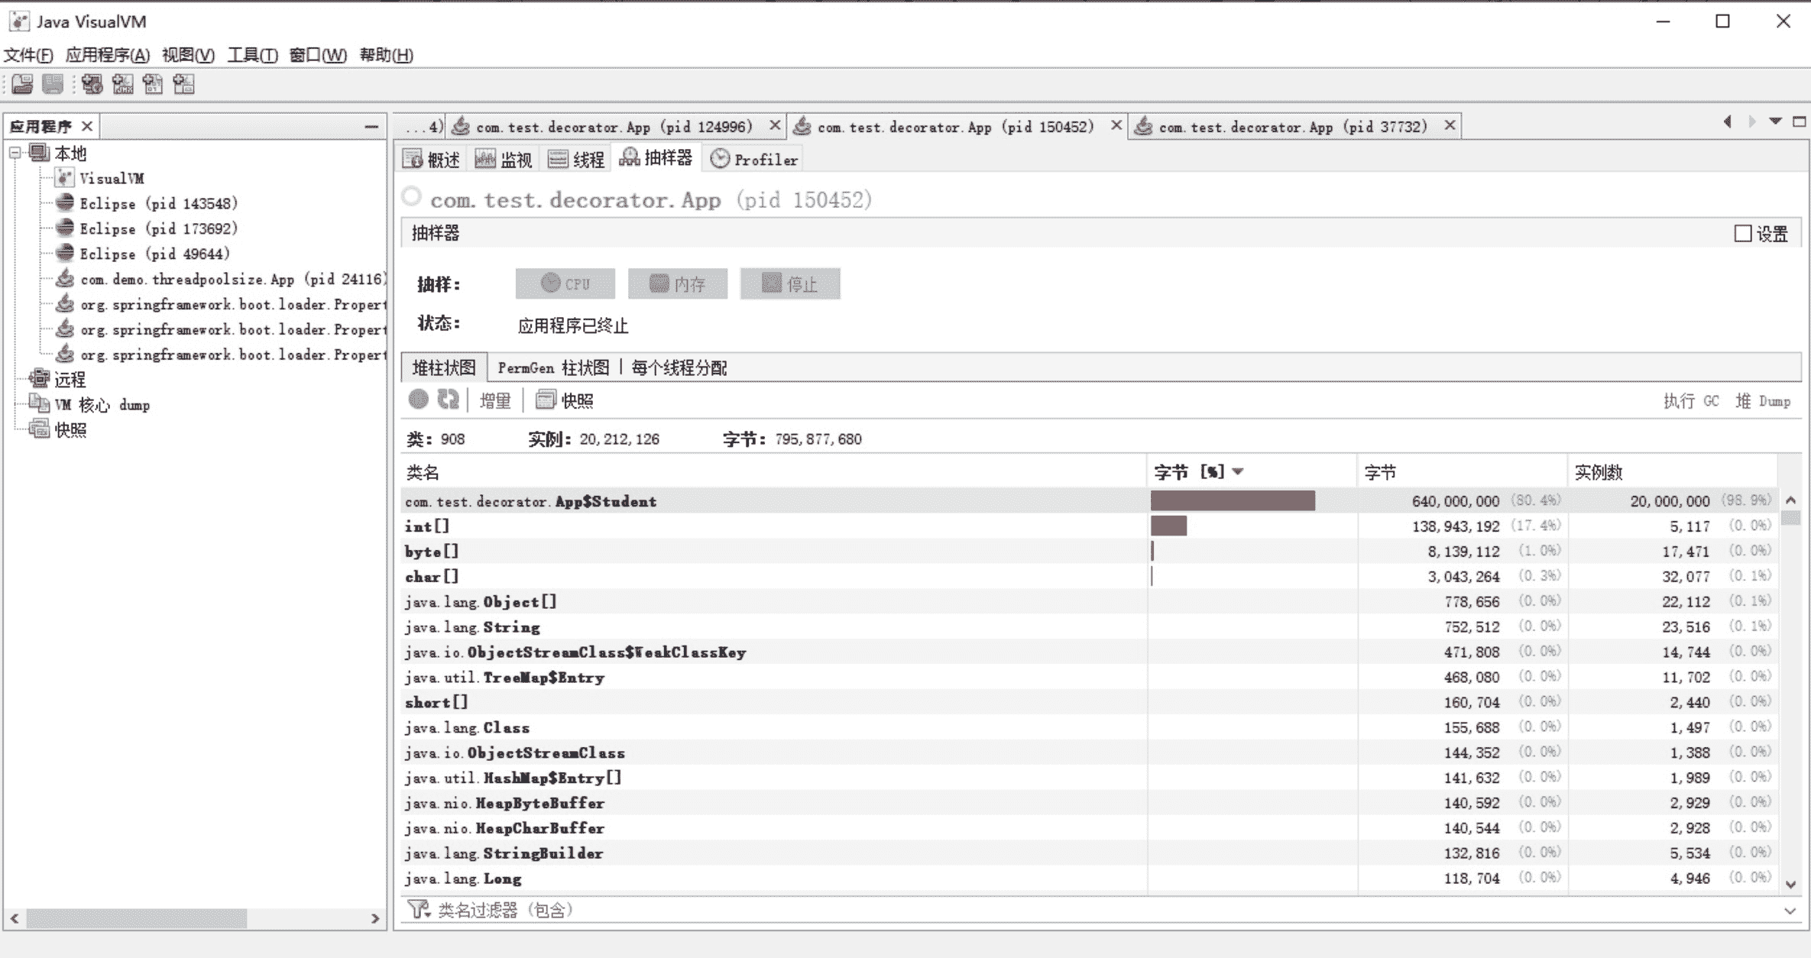Take a 快照 snapshot of results
This screenshot has width=1811, height=958.
[565, 400]
